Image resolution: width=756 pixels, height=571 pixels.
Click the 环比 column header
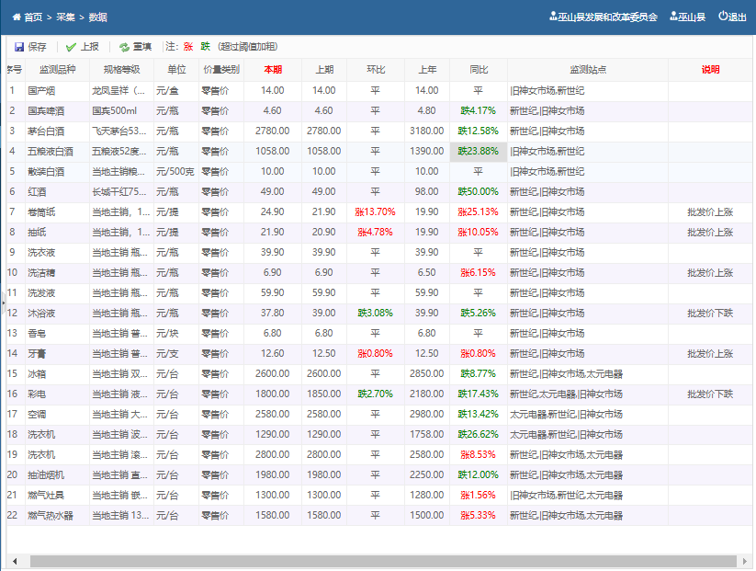pos(376,70)
